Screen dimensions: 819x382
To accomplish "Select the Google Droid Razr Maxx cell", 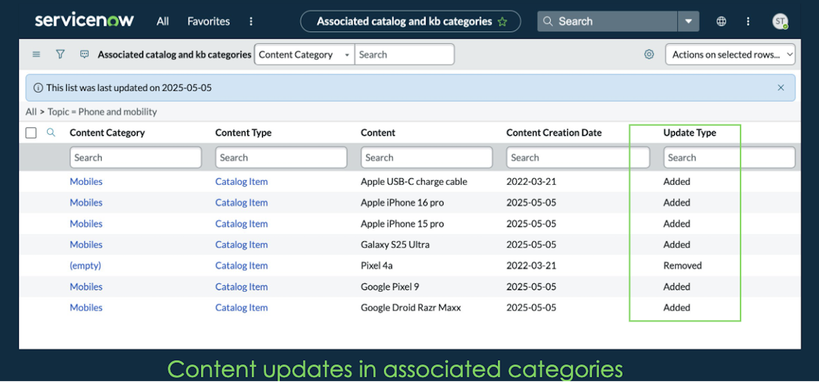I will tap(411, 307).
